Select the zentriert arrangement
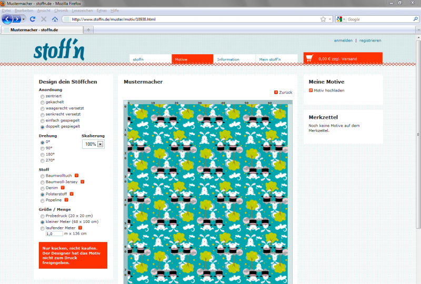Image resolution: width=421 pixels, height=284 pixels. pos(43,96)
